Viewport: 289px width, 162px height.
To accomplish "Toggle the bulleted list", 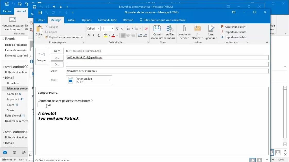I will pos(129,28).
